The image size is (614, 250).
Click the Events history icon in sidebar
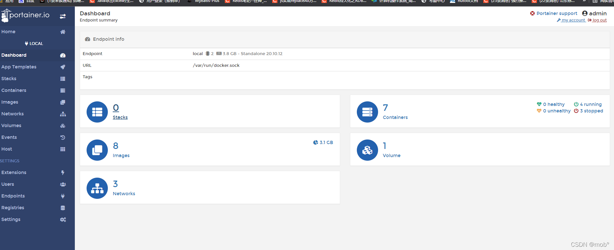click(x=63, y=137)
